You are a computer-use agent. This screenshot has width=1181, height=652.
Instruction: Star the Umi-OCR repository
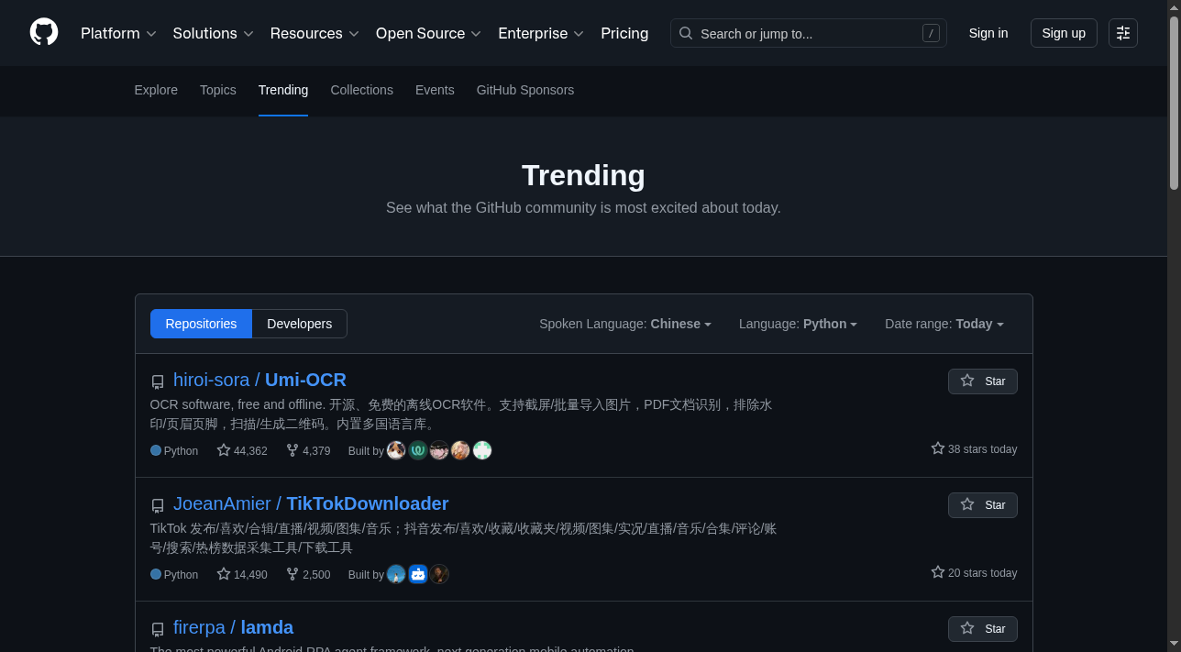(982, 381)
